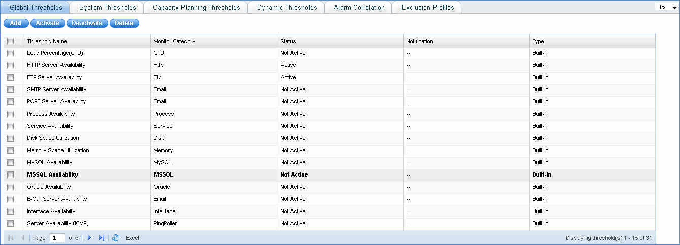Click the refresh icon in pagination bar
This screenshot has width=680, height=245.
(116, 238)
